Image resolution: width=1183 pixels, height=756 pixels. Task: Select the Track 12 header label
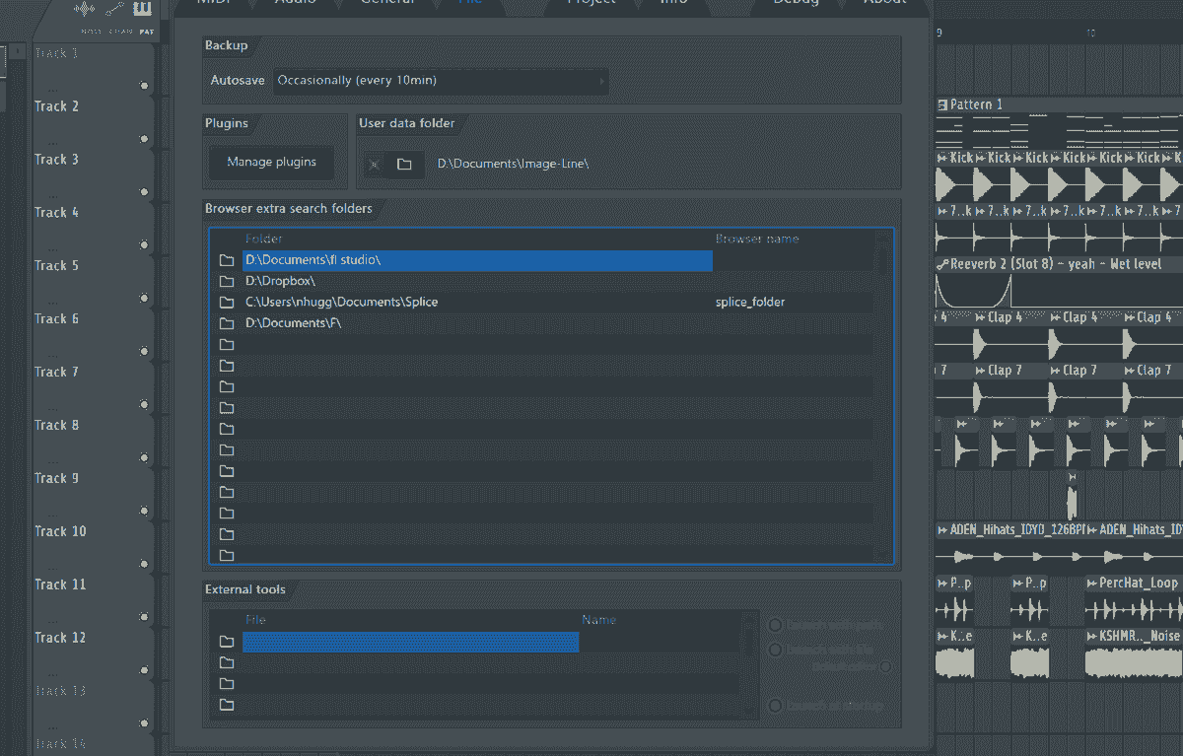pos(60,639)
